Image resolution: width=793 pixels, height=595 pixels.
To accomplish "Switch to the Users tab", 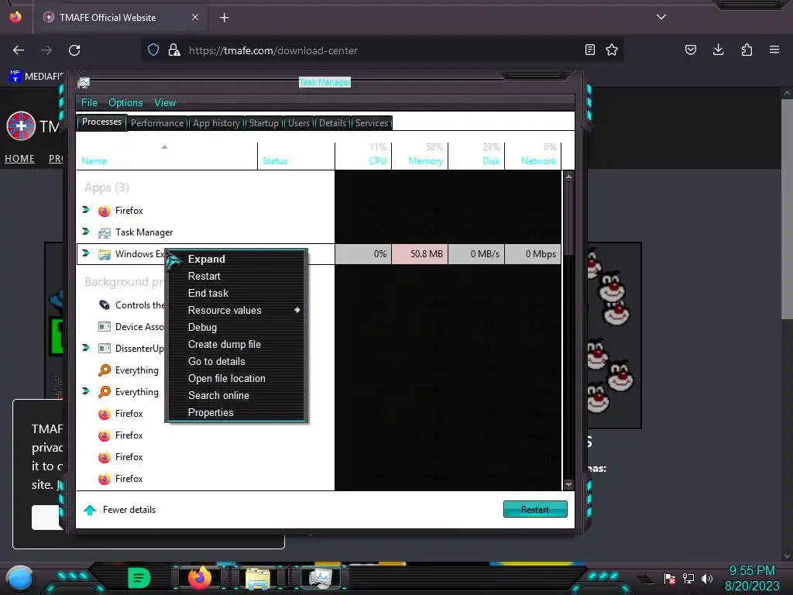I will (299, 123).
